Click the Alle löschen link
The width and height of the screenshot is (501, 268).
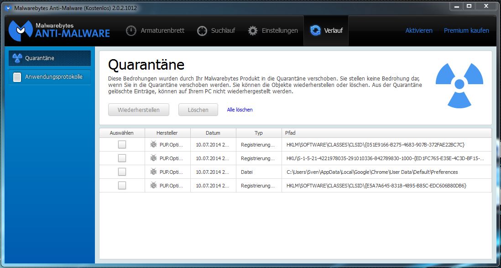(240, 110)
